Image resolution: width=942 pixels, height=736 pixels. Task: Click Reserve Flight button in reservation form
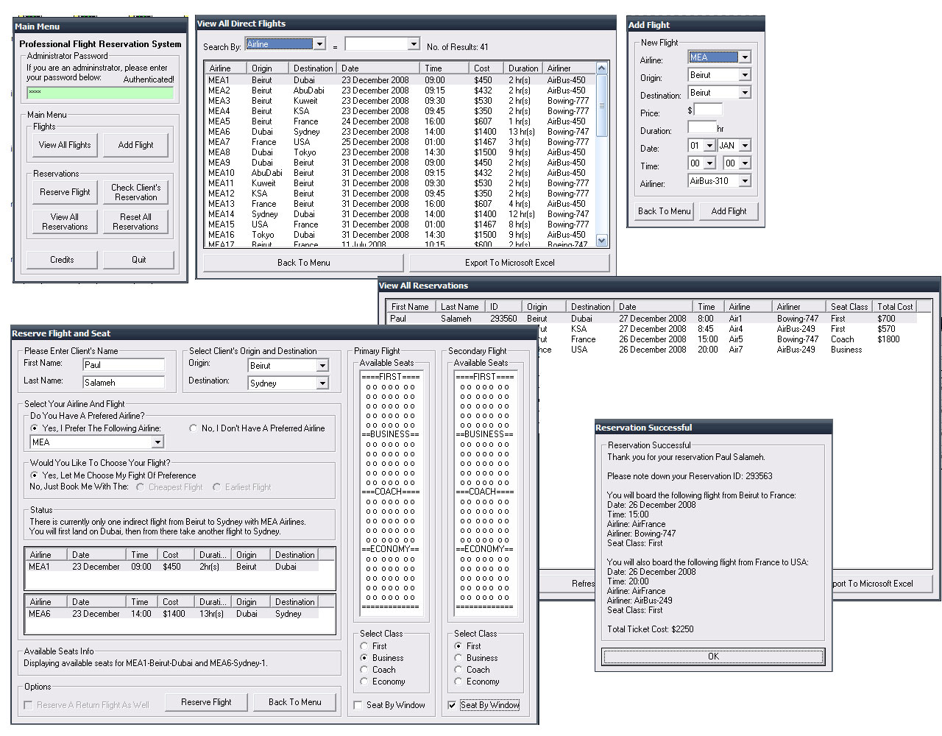pyautogui.click(x=206, y=702)
